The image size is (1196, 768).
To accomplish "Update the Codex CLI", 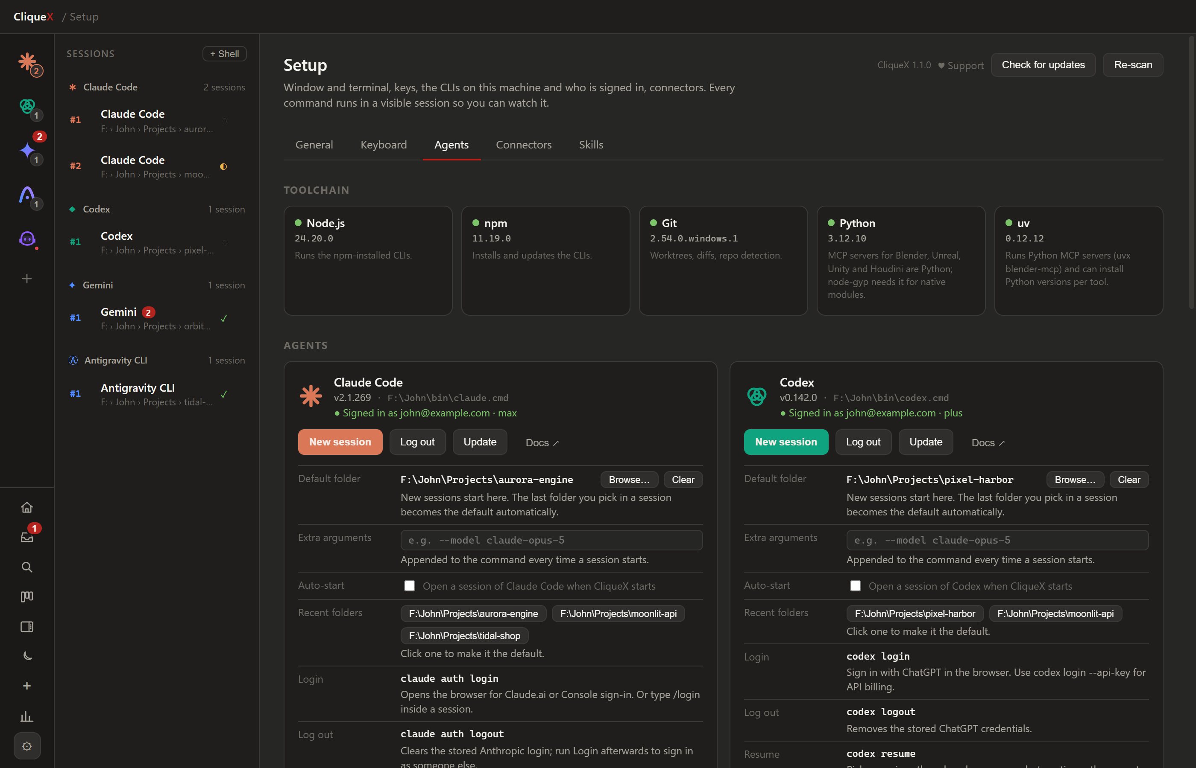I will point(926,442).
